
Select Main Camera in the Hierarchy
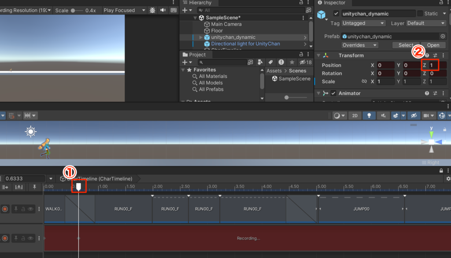226,25
